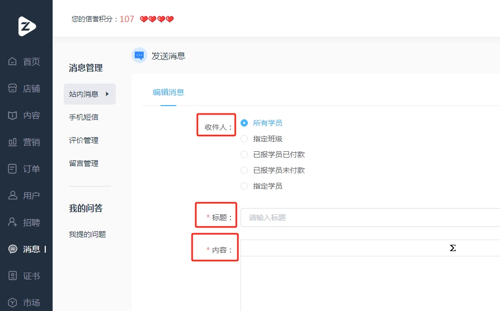This screenshot has height=311, width=500.
Task: Open the 订单 orders icon
Action: (13, 169)
